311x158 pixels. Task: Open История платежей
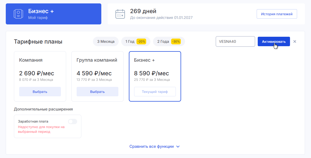[277, 14]
